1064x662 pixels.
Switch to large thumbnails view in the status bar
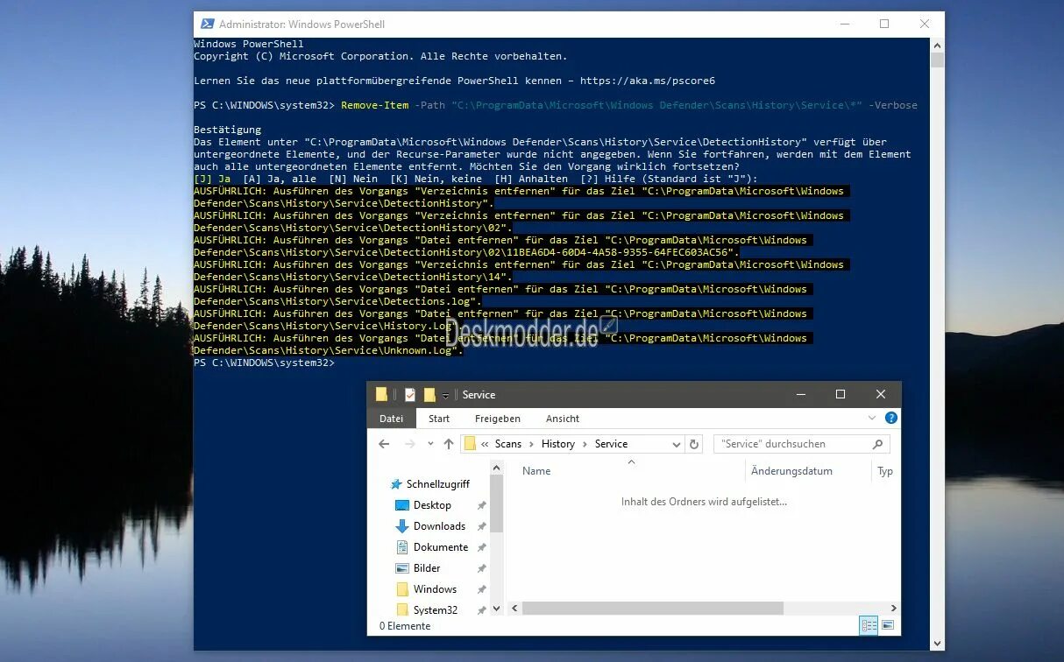tap(888, 625)
